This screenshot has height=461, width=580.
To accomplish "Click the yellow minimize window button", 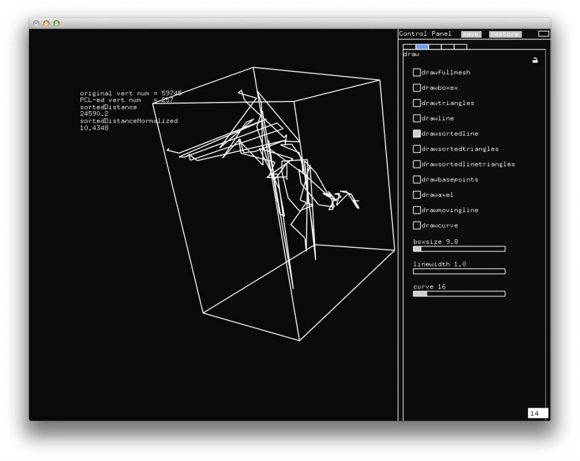I will coord(46,23).
